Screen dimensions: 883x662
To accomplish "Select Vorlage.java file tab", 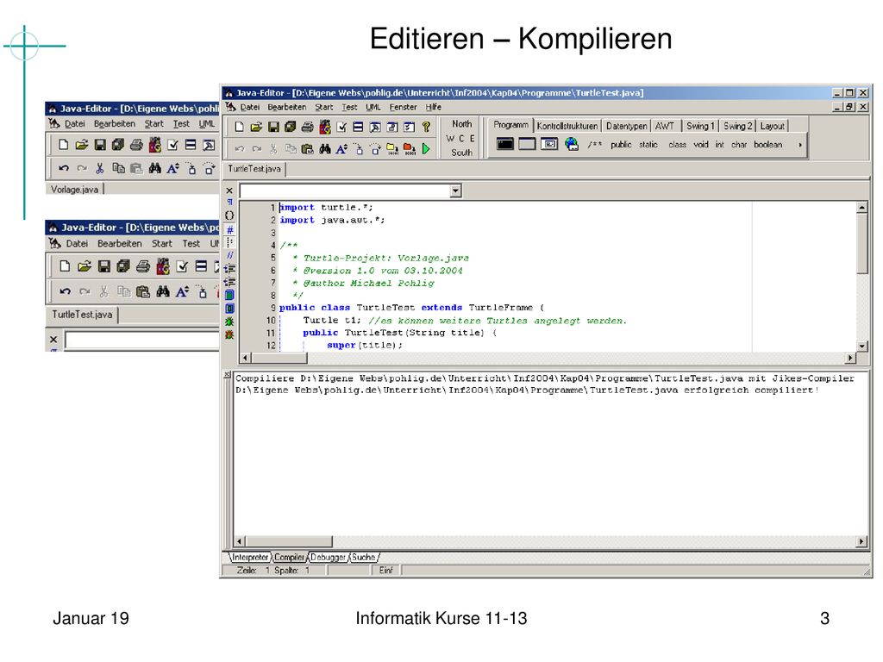I will pyautogui.click(x=74, y=190).
